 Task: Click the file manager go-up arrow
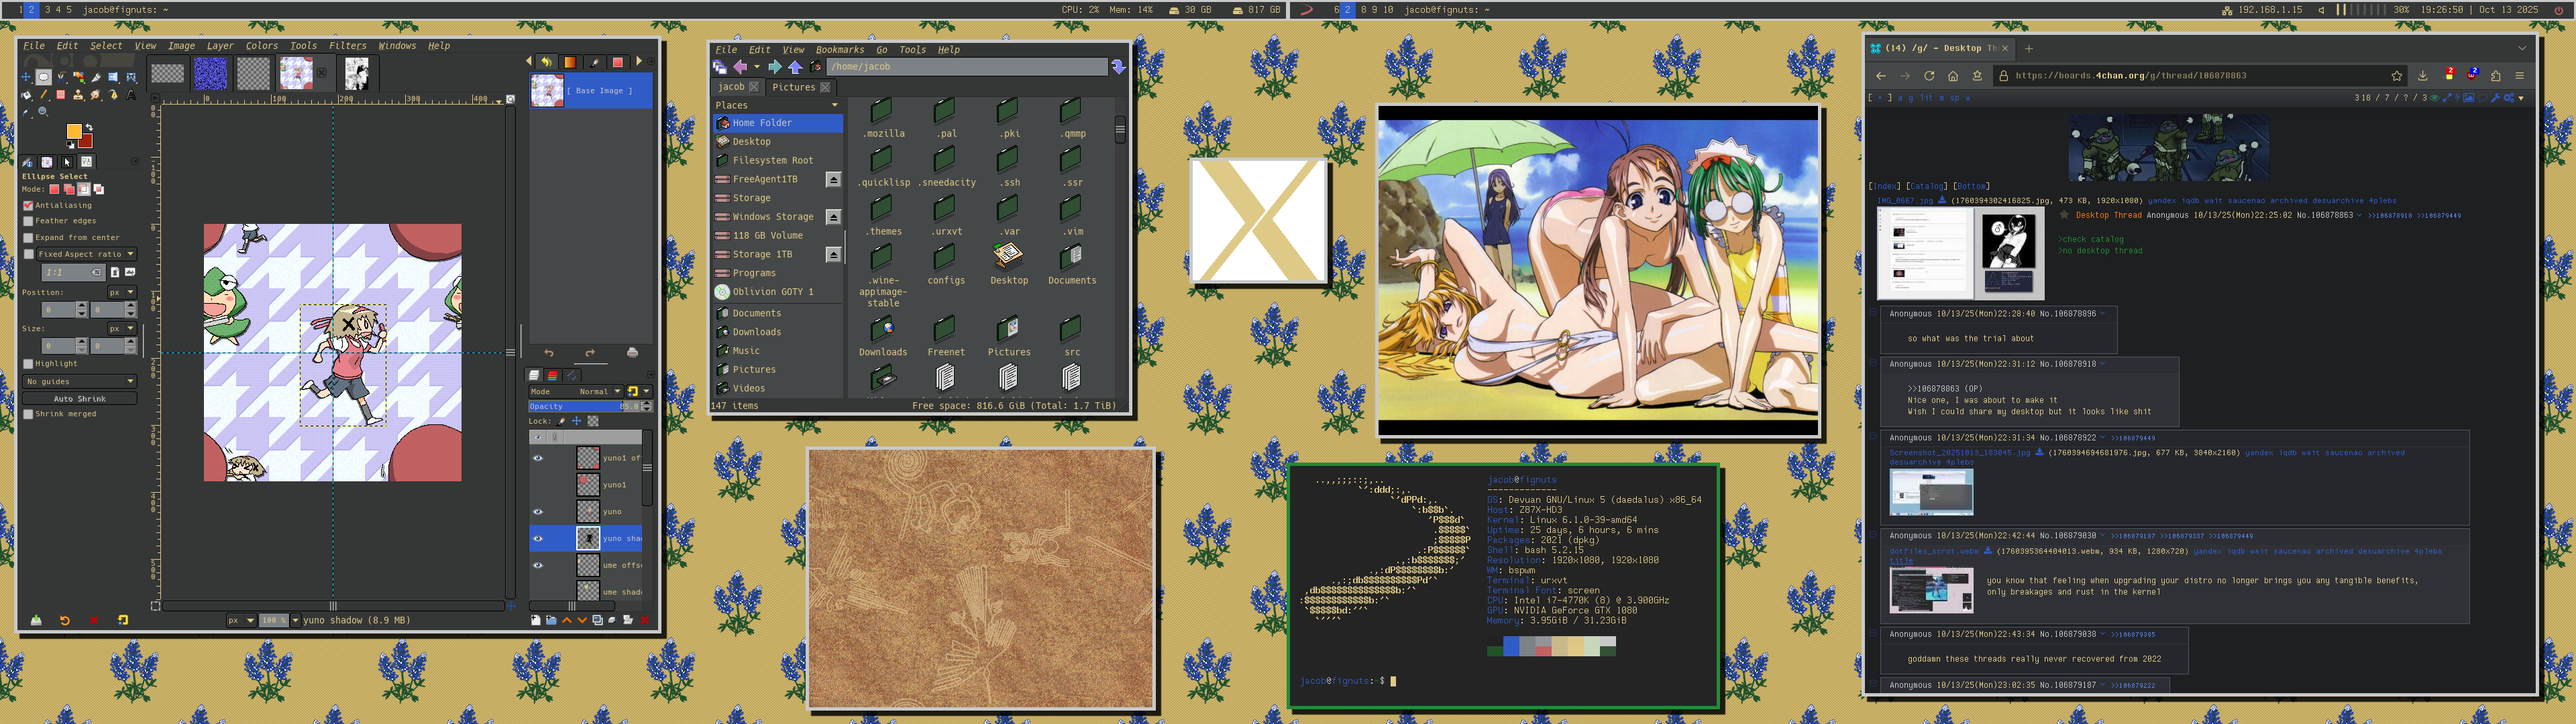click(795, 67)
